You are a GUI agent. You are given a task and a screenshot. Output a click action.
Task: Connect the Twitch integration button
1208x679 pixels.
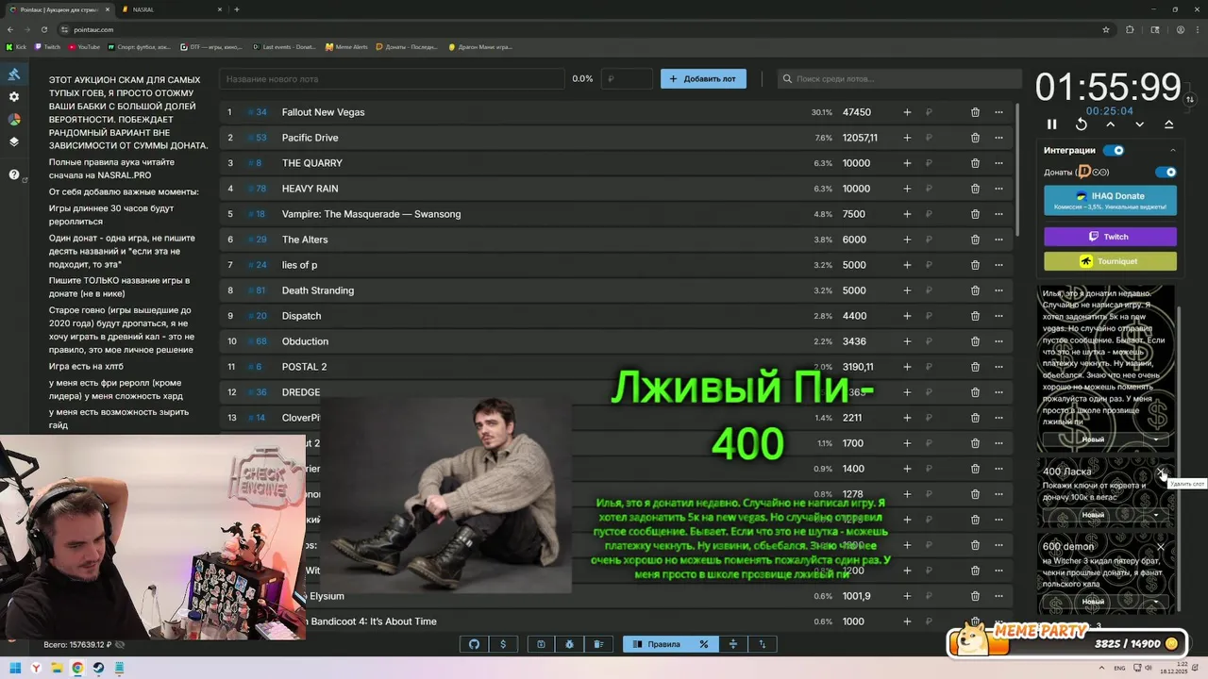click(x=1110, y=237)
